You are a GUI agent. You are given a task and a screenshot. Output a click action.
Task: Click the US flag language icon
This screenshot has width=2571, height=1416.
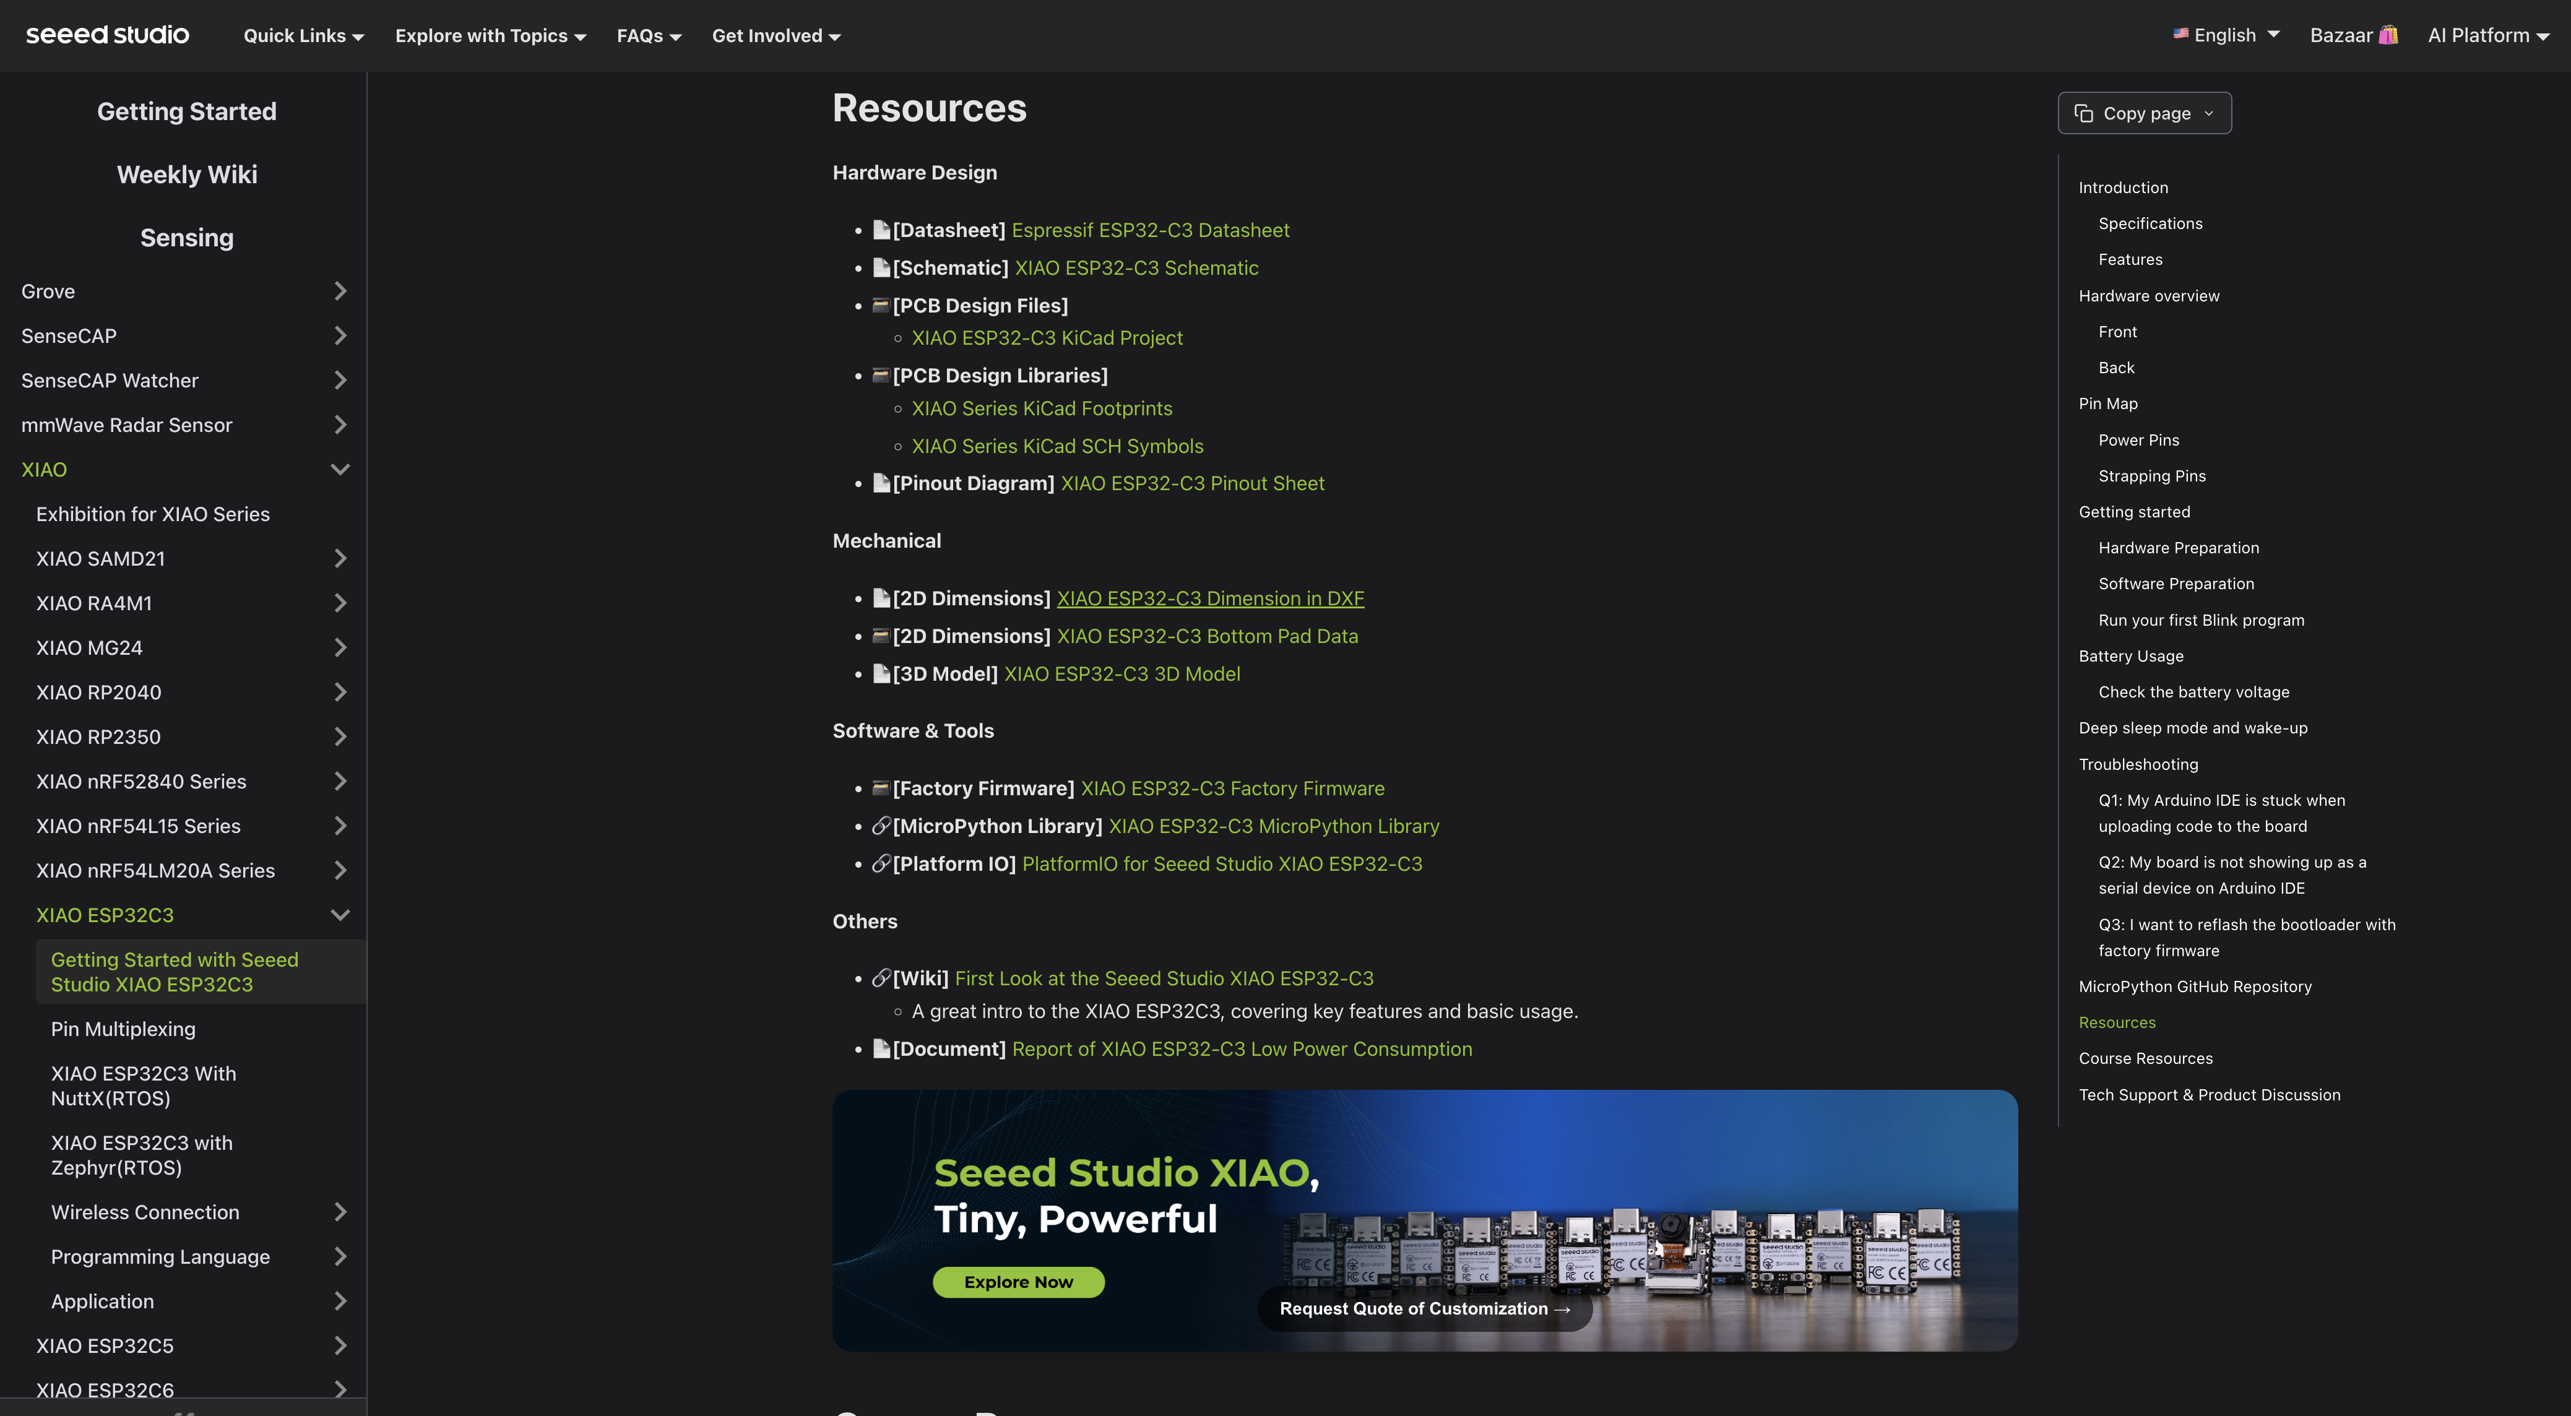[2180, 34]
